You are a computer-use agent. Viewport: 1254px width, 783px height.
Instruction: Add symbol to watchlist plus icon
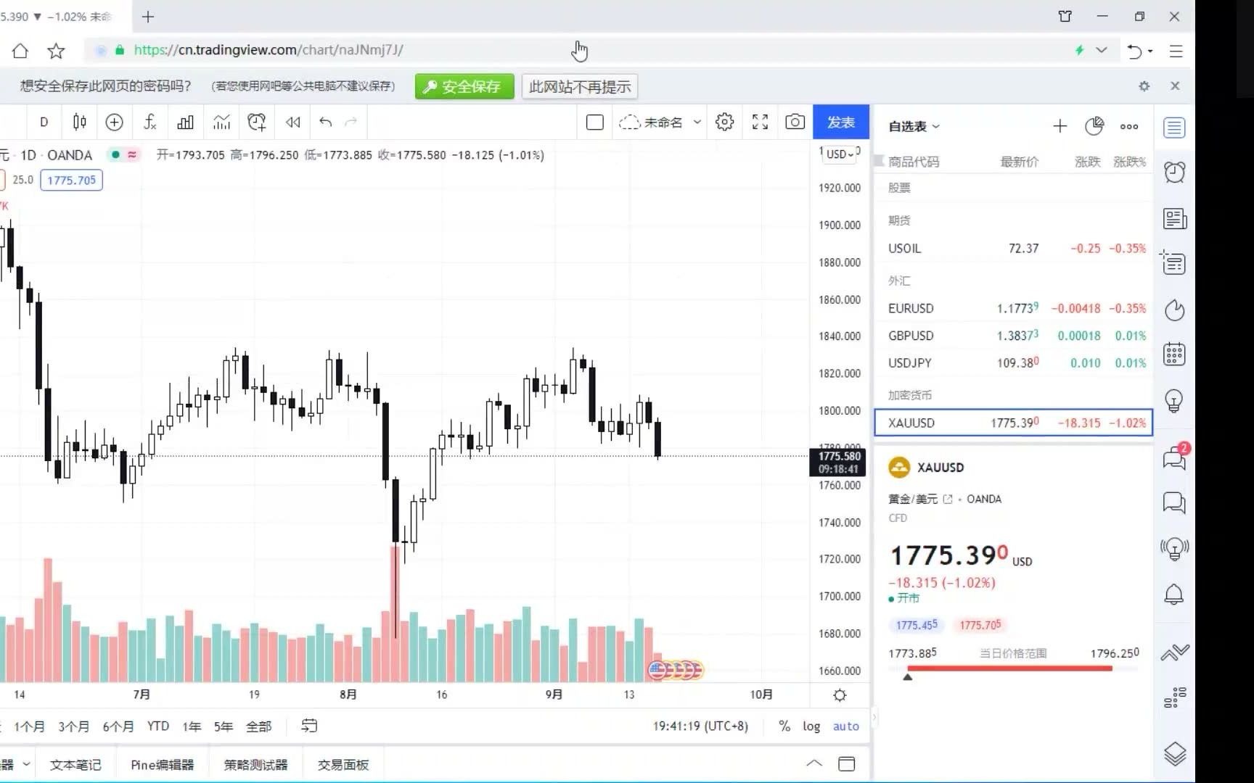pyautogui.click(x=1060, y=126)
